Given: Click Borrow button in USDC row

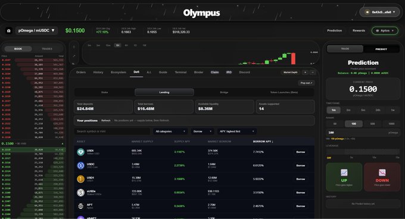Looking at the screenshot, I should pos(301,165).
